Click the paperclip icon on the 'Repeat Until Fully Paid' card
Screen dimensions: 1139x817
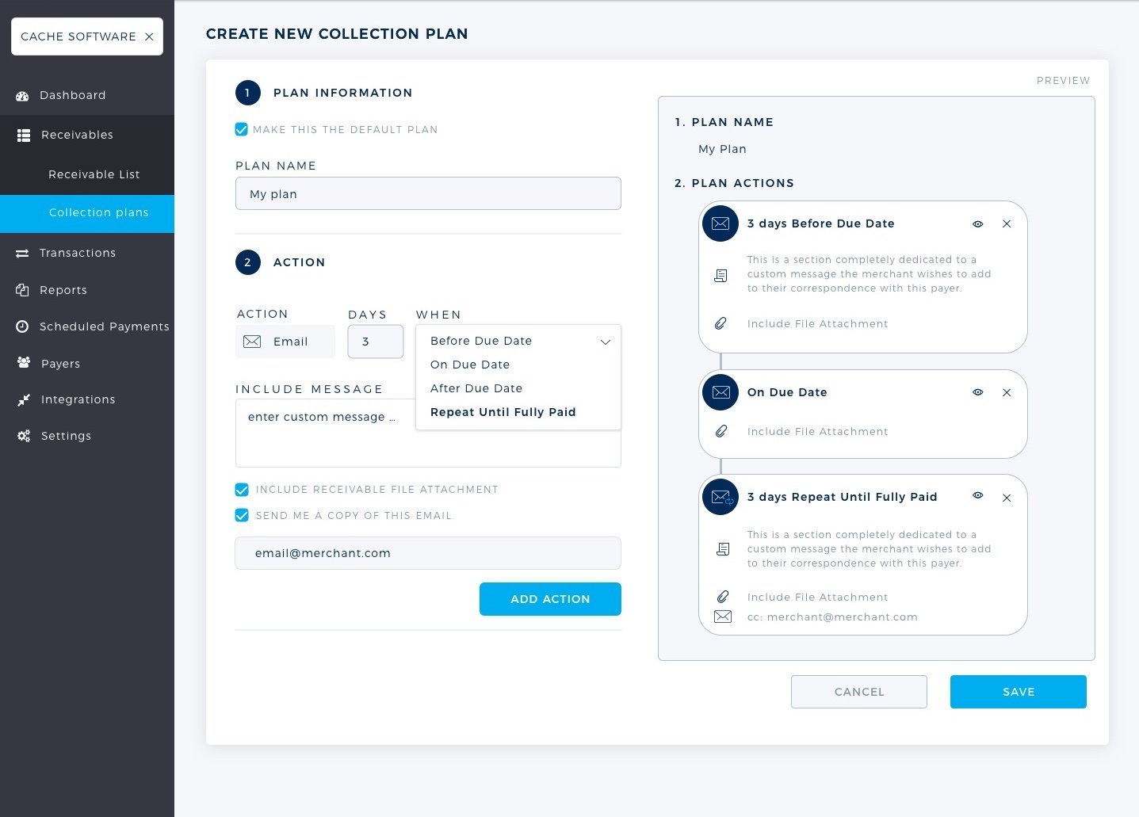pos(723,597)
